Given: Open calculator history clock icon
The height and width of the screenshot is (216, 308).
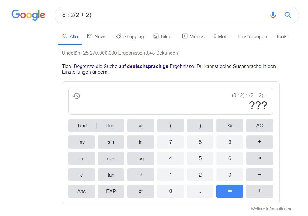Looking at the screenshot, I should 77,96.
